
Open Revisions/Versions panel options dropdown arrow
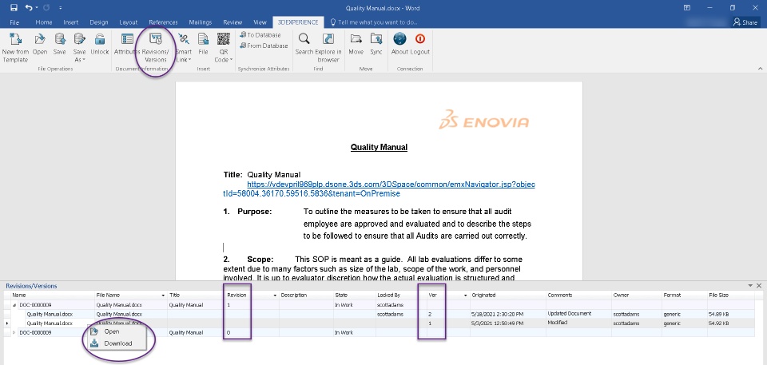point(750,285)
